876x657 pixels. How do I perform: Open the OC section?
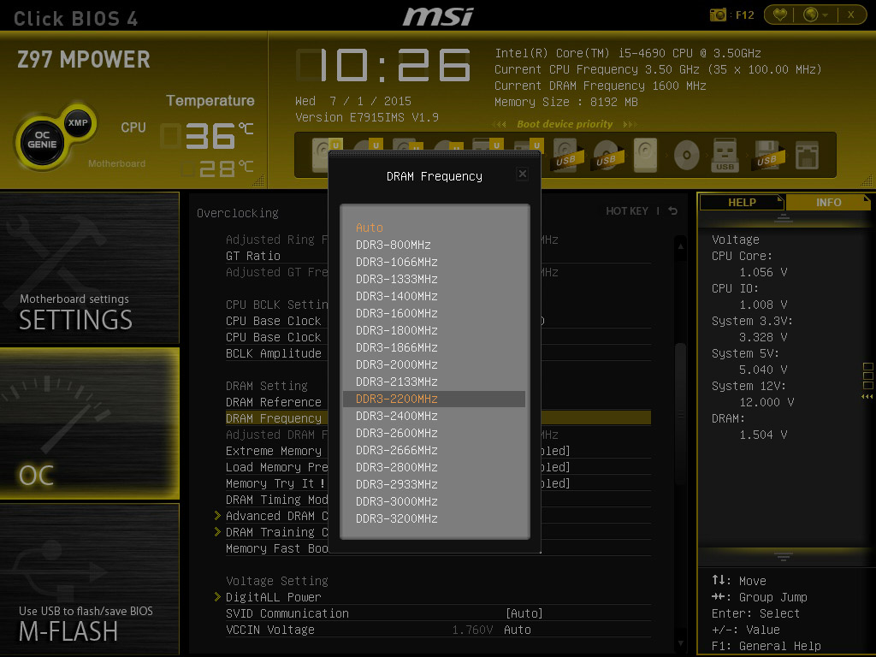coord(89,423)
